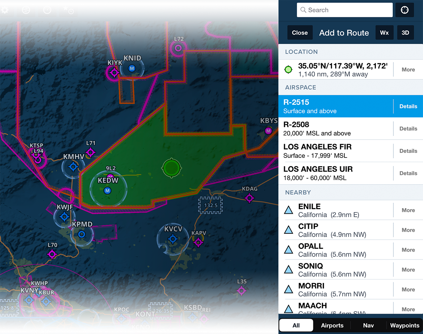Expand More for the 35.05°N location entry
Viewport: 423px width, 334px height.
click(408, 69)
